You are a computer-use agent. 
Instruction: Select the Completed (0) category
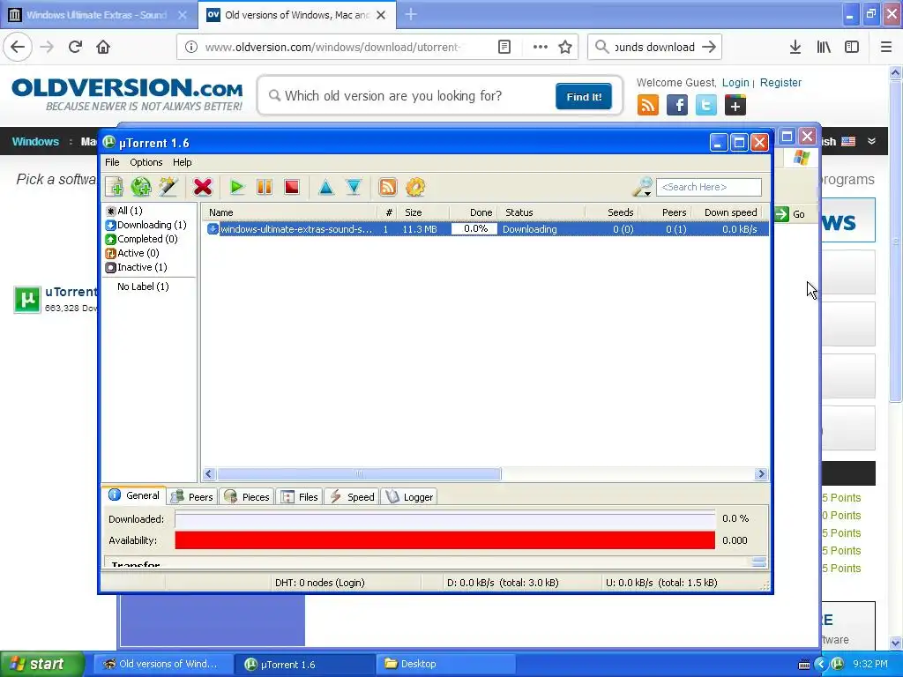click(142, 239)
